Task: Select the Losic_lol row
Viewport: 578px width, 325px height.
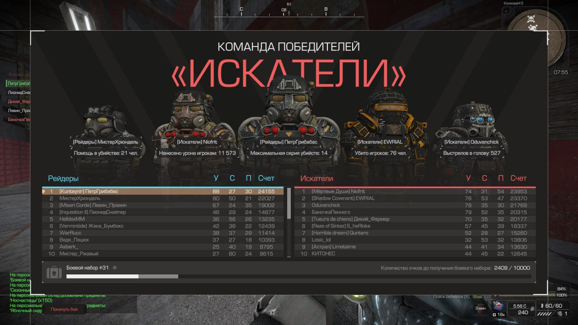Action: [x=415, y=240]
